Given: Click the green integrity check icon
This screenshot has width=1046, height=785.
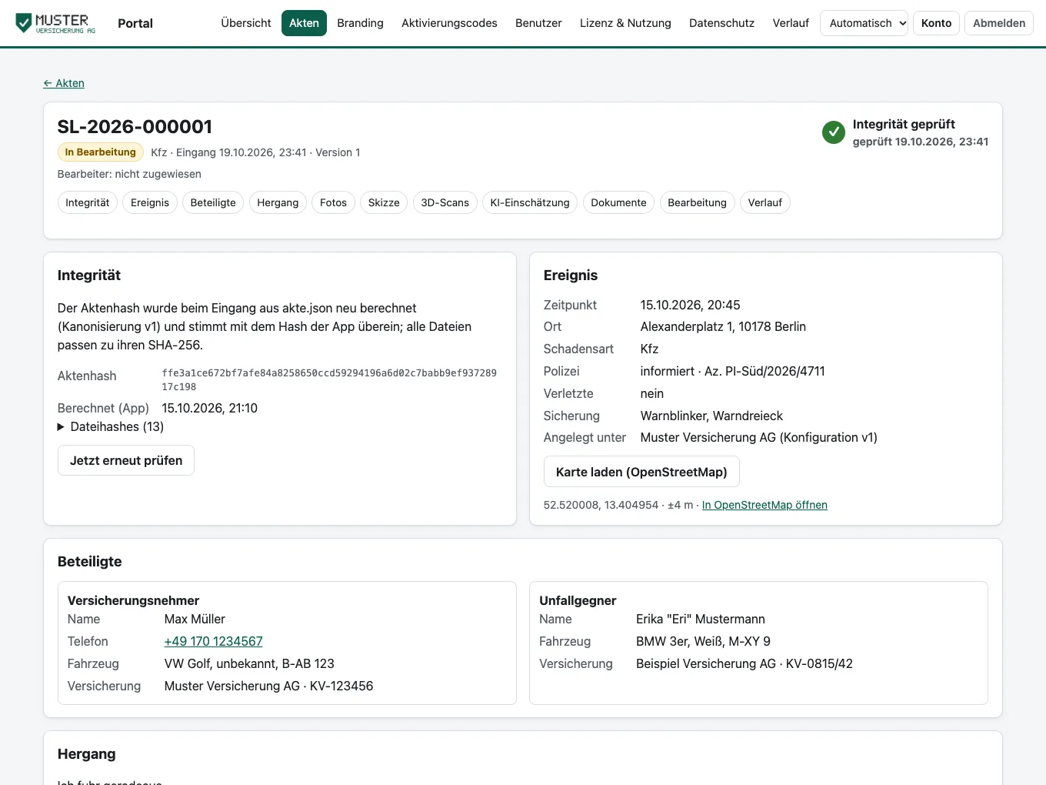Looking at the screenshot, I should (x=834, y=132).
